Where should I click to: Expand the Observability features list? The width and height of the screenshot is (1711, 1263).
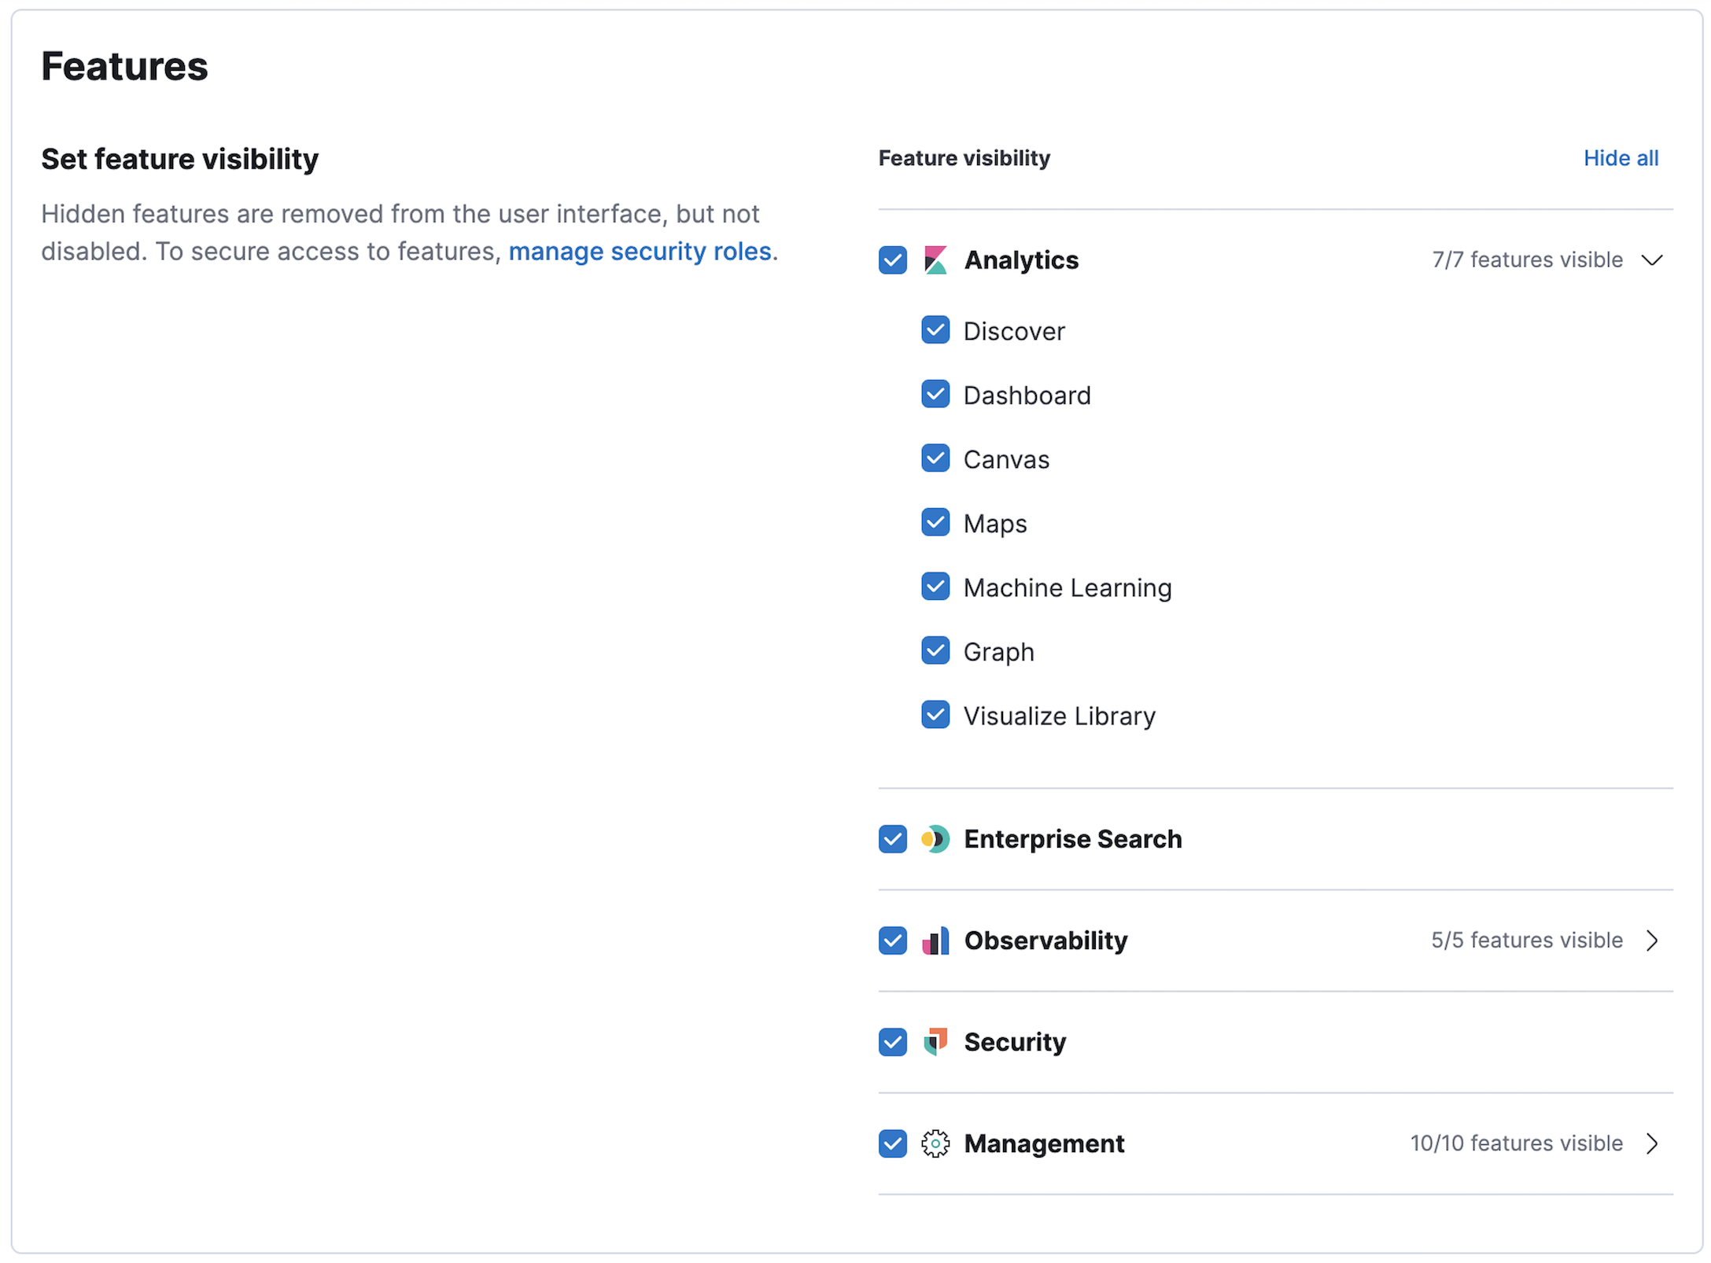click(x=1654, y=941)
